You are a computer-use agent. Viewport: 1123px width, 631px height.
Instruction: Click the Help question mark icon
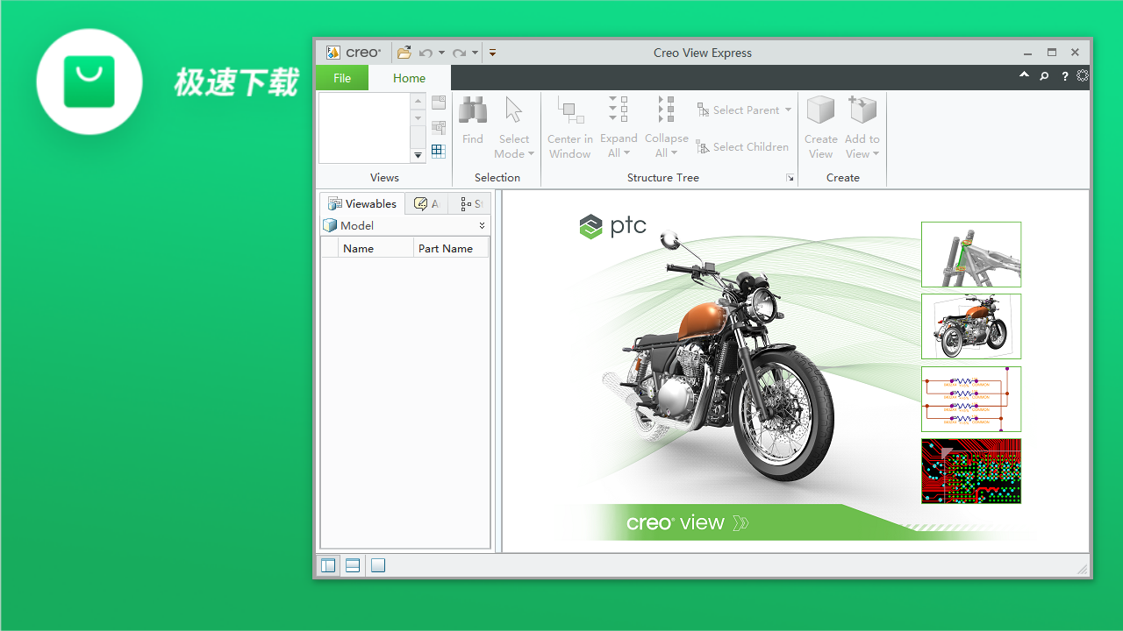[1064, 76]
